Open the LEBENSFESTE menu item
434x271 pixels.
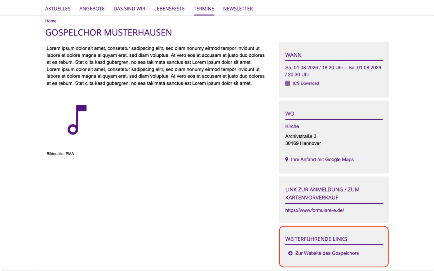point(169,9)
